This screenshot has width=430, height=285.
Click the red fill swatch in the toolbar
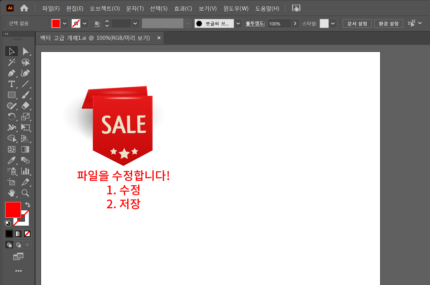pos(13,209)
